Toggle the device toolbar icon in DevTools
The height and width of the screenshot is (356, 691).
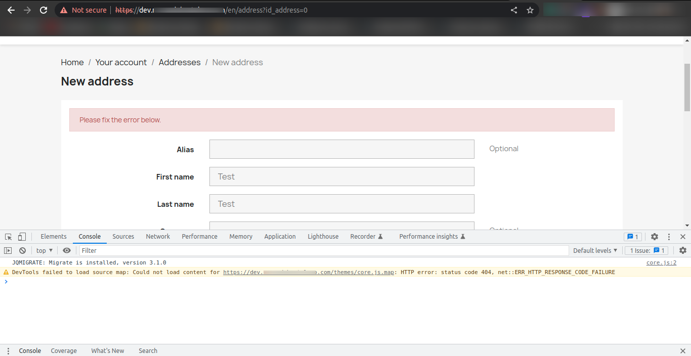tap(22, 237)
